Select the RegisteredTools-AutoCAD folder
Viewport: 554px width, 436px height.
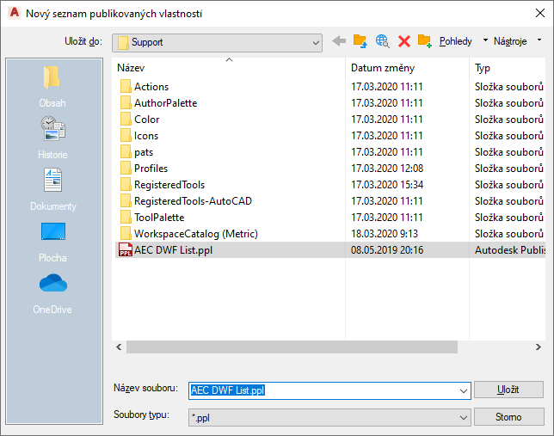(192, 201)
